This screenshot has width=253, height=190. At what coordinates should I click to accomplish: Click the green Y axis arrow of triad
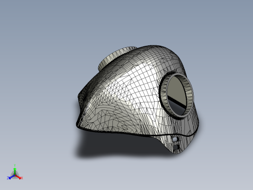click(15, 171)
